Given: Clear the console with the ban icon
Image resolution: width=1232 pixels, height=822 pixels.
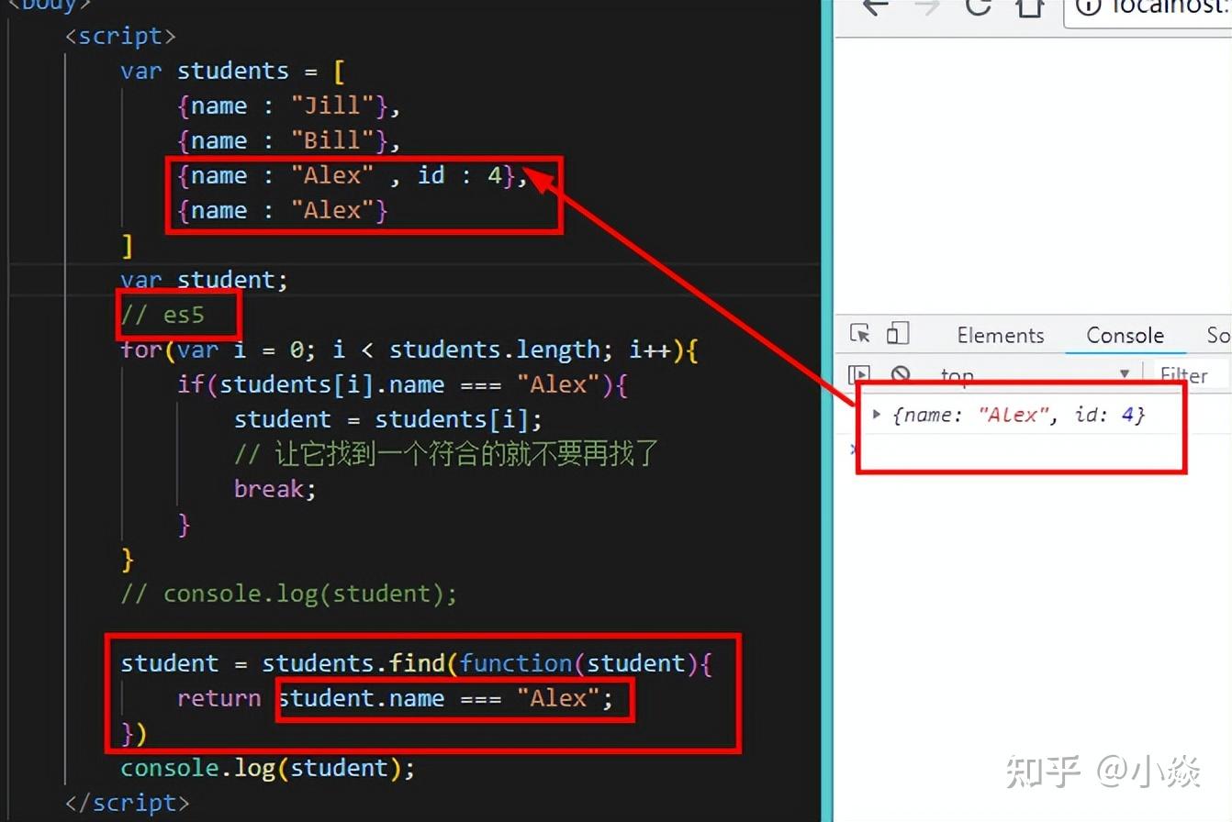Looking at the screenshot, I should (901, 374).
